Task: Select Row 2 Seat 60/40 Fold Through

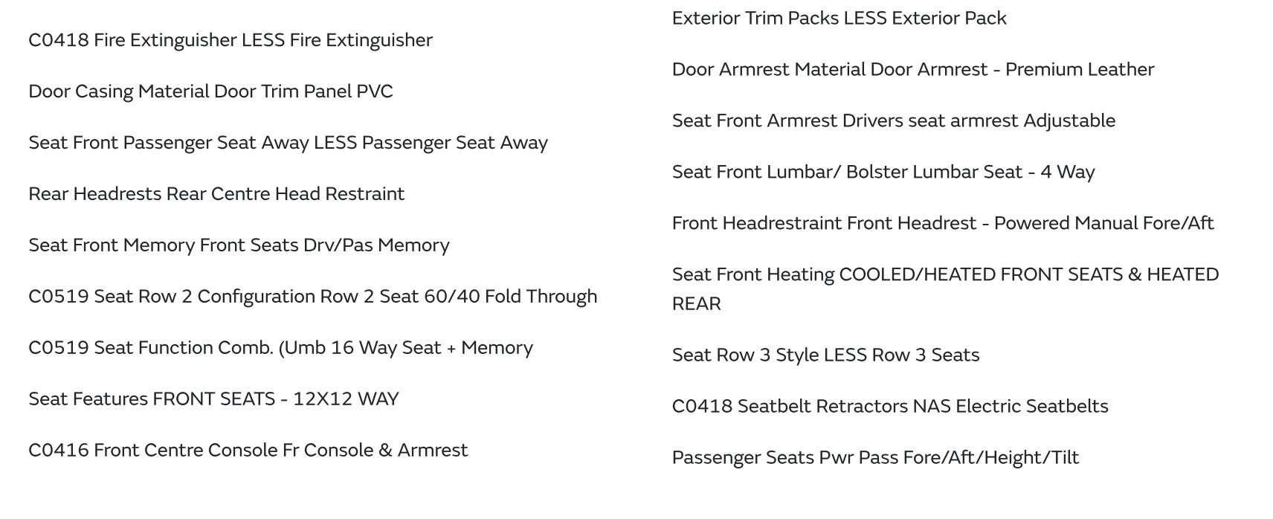Action: pyautogui.click(x=312, y=297)
